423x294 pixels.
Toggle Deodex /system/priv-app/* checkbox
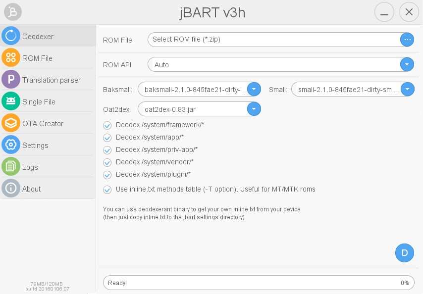(107, 150)
